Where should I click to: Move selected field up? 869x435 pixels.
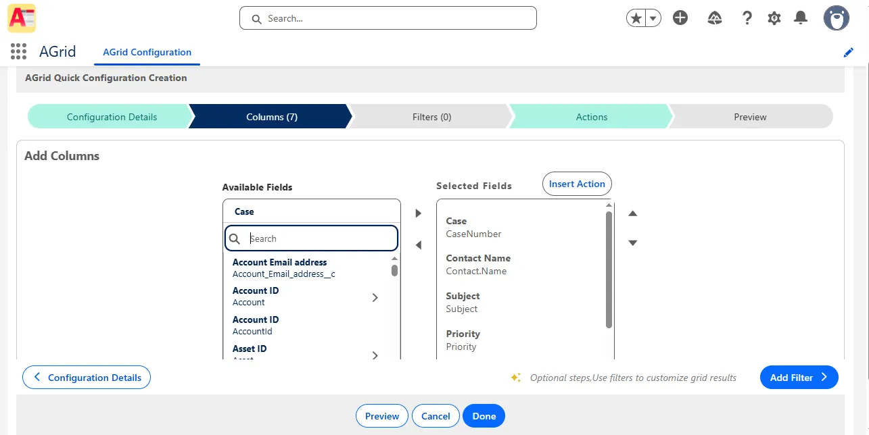tap(633, 213)
